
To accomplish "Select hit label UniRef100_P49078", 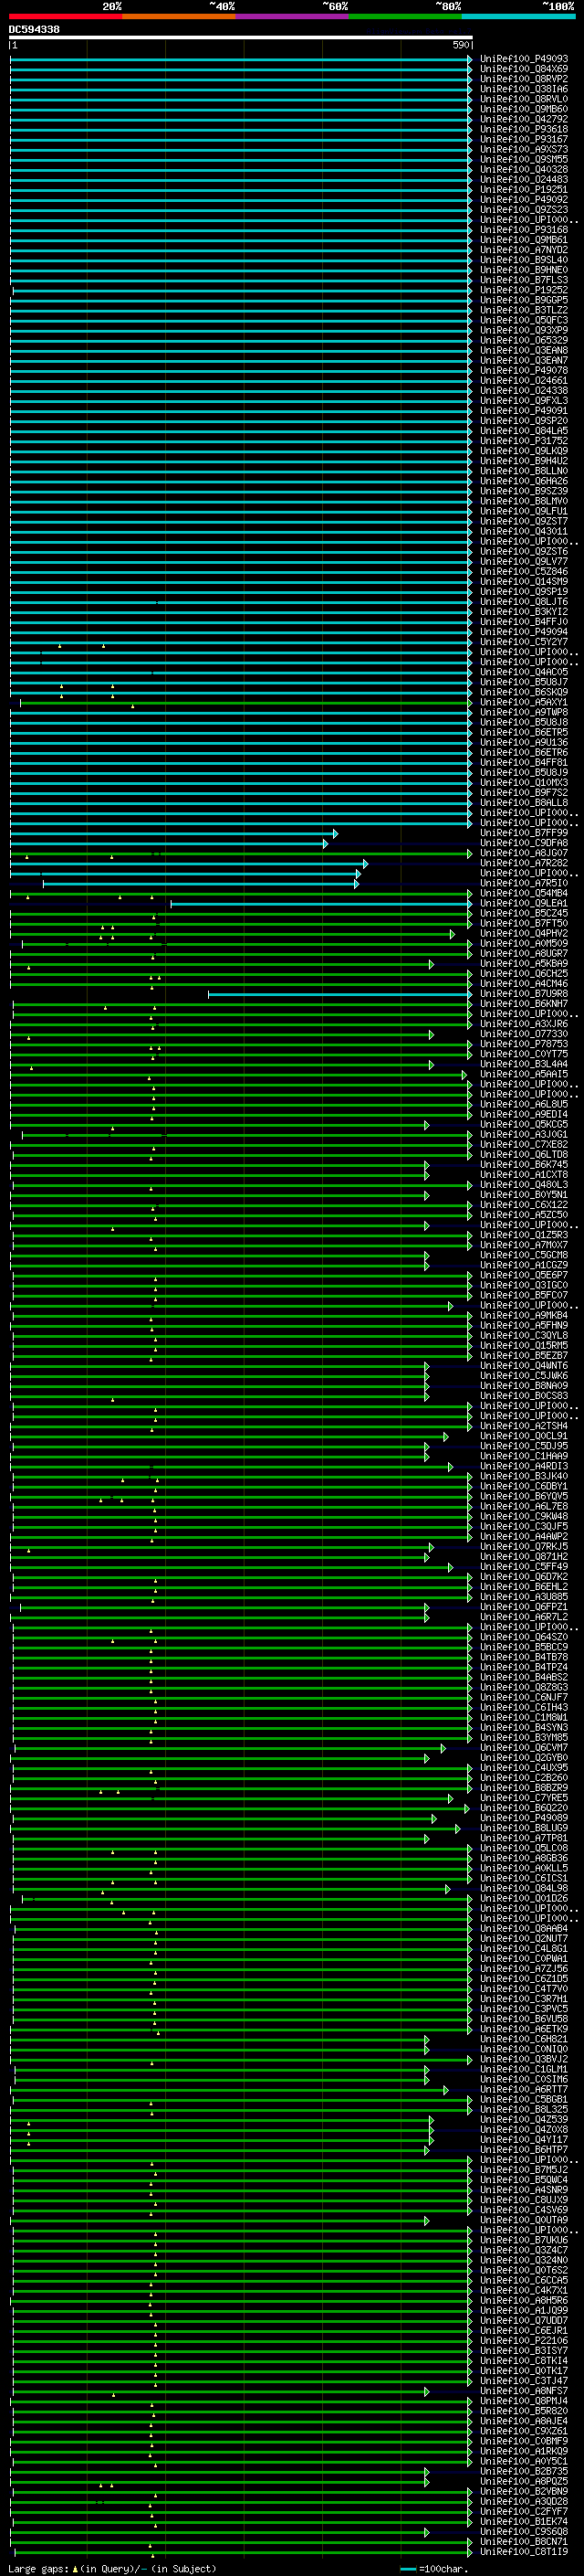I will point(524,370).
